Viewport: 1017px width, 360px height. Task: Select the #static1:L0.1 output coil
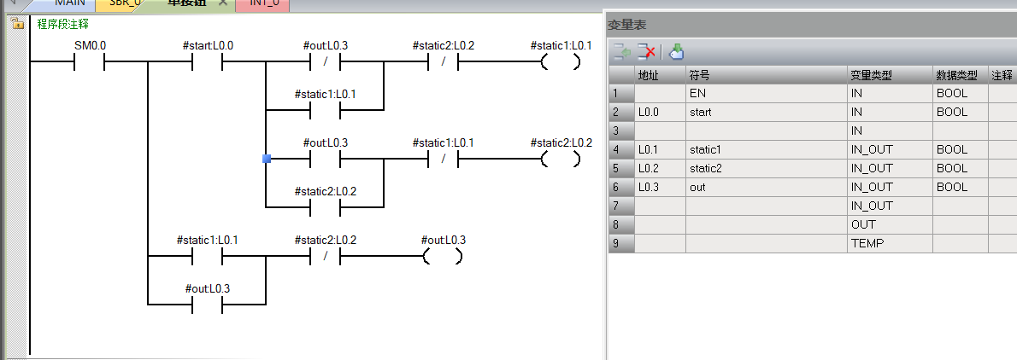coord(560,62)
